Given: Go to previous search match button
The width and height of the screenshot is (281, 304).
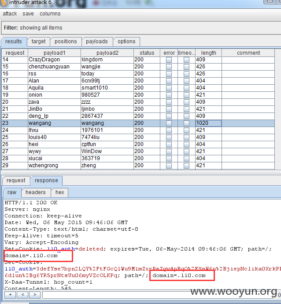Looking at the screenshot, I should [x=22, y=295].
